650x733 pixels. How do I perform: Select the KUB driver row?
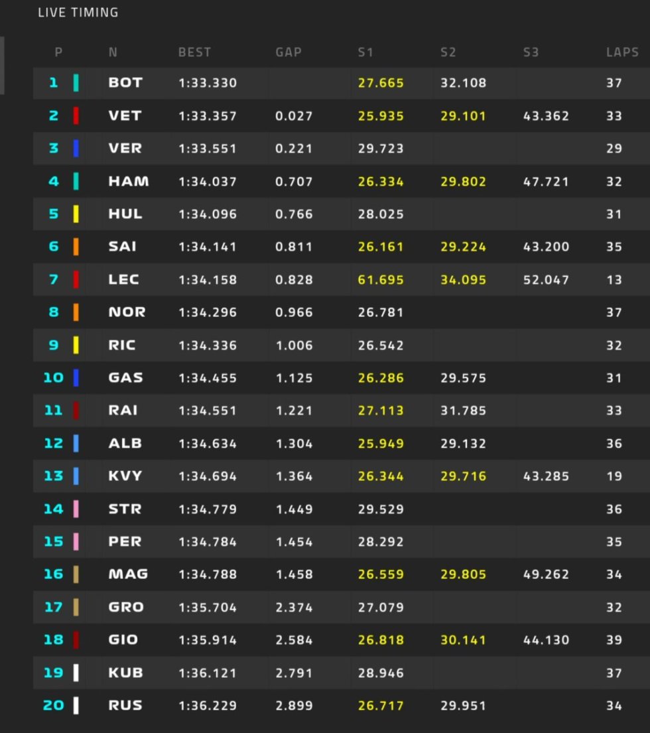click(341, 673)
